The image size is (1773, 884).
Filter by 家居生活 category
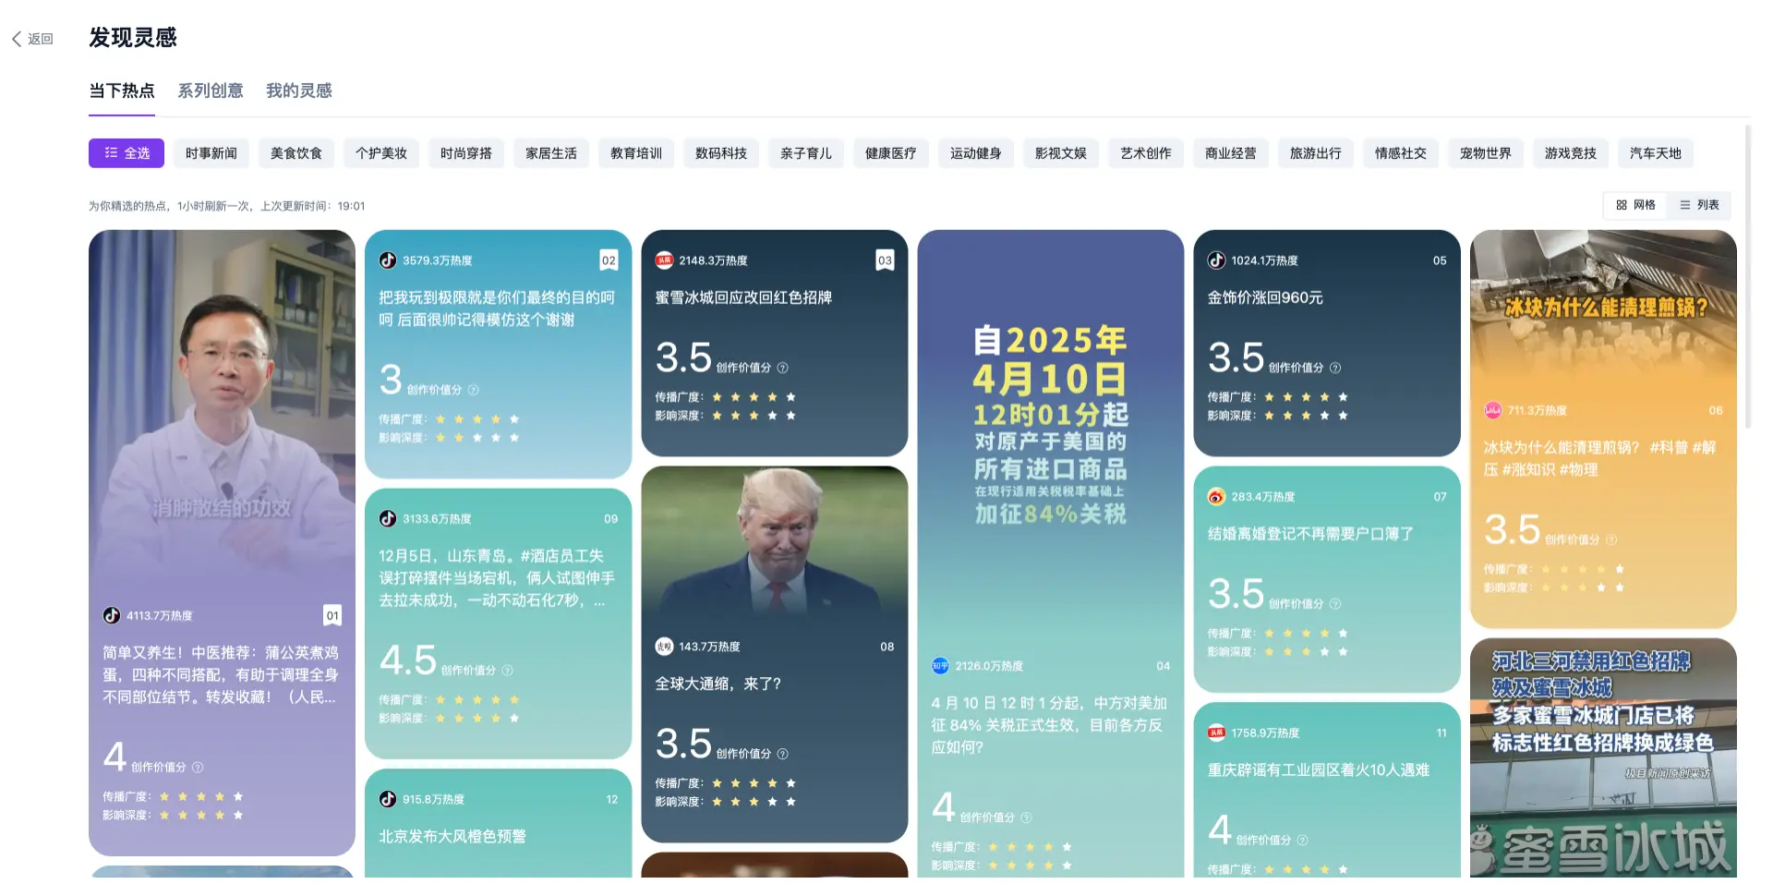(x=551, y=153)
